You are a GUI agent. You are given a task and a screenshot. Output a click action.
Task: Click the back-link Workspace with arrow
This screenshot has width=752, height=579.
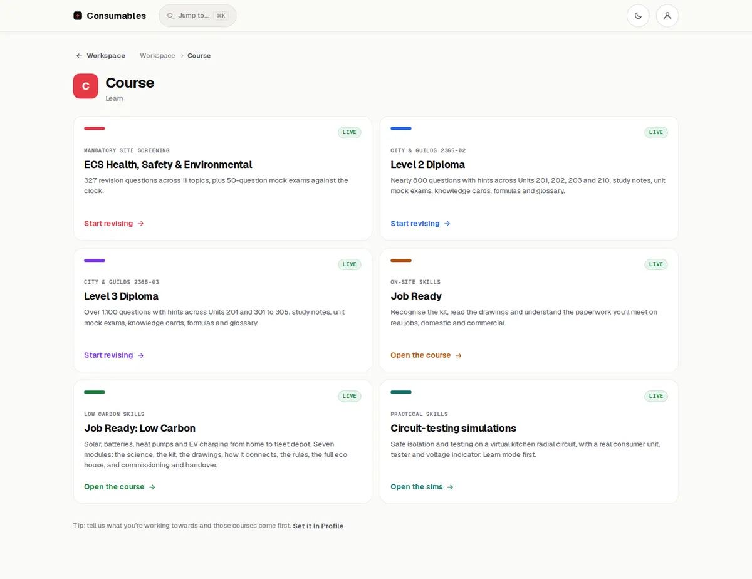100,56
